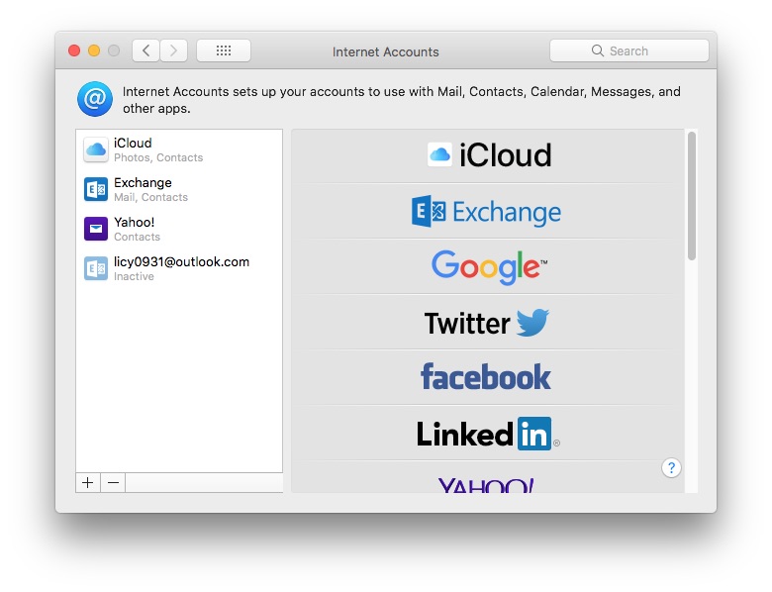This screenshot has width=772, height=592.
Task: Click the provider list vertical scrollbar
Action: 692,196
